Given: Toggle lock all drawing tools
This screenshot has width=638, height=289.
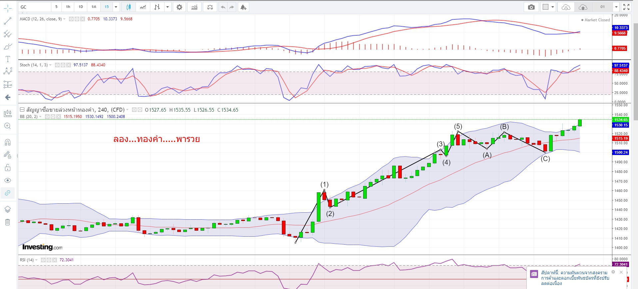Looking at the screenshot, I should pyautogui.click(x=8, y=168).
